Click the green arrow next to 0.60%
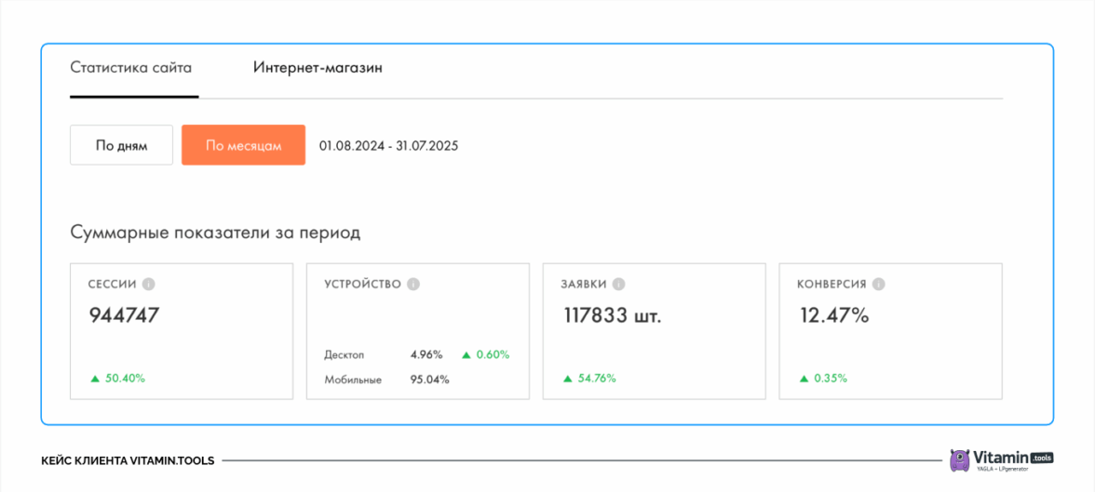Viewport: 1095px width, 492px height. click(x=466, y=354)
